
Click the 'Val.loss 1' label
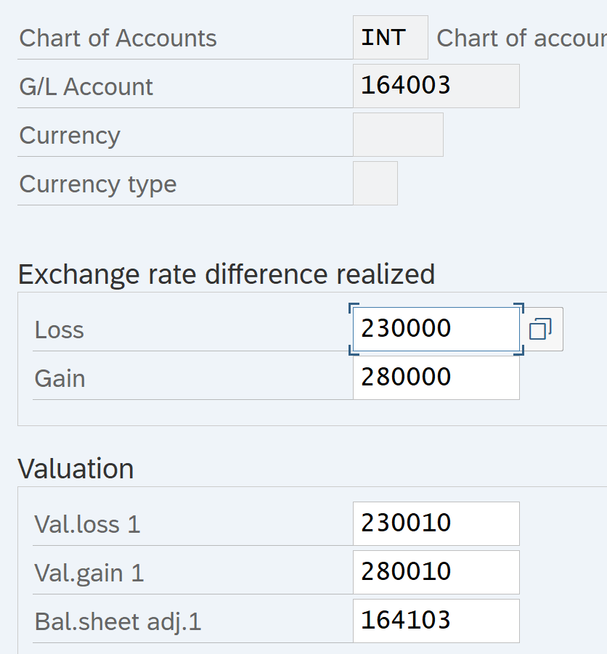(87, 524)
